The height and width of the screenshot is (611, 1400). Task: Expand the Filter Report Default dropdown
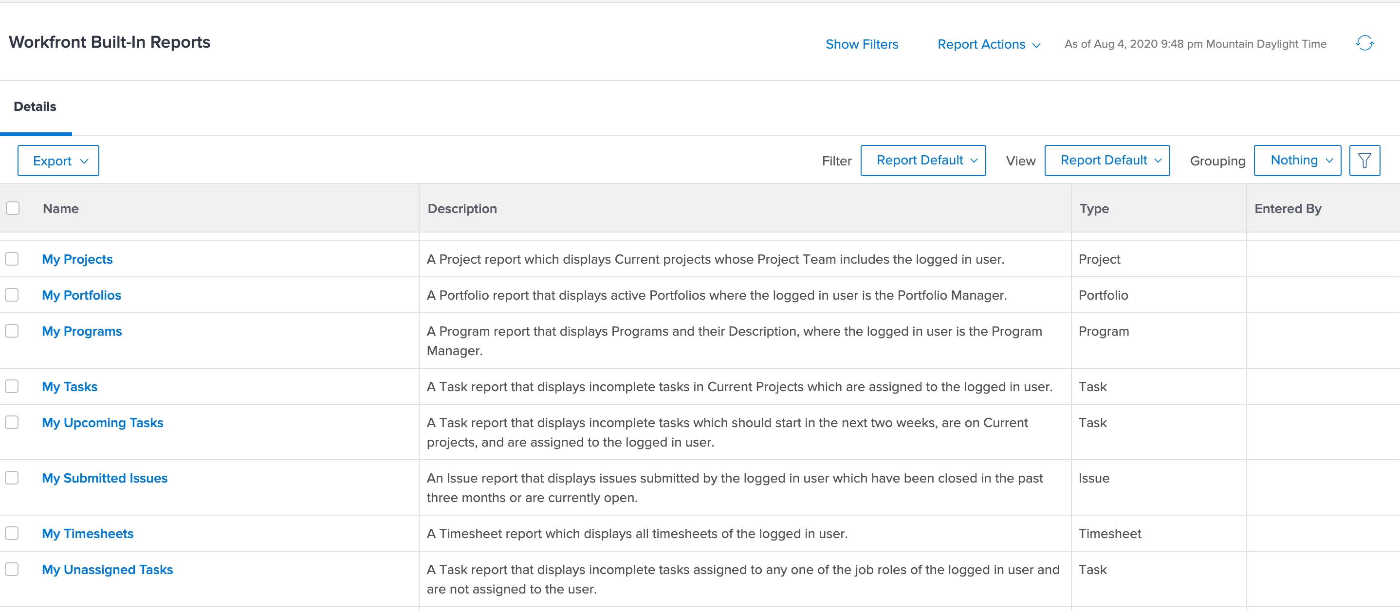(x=923, y=161)
